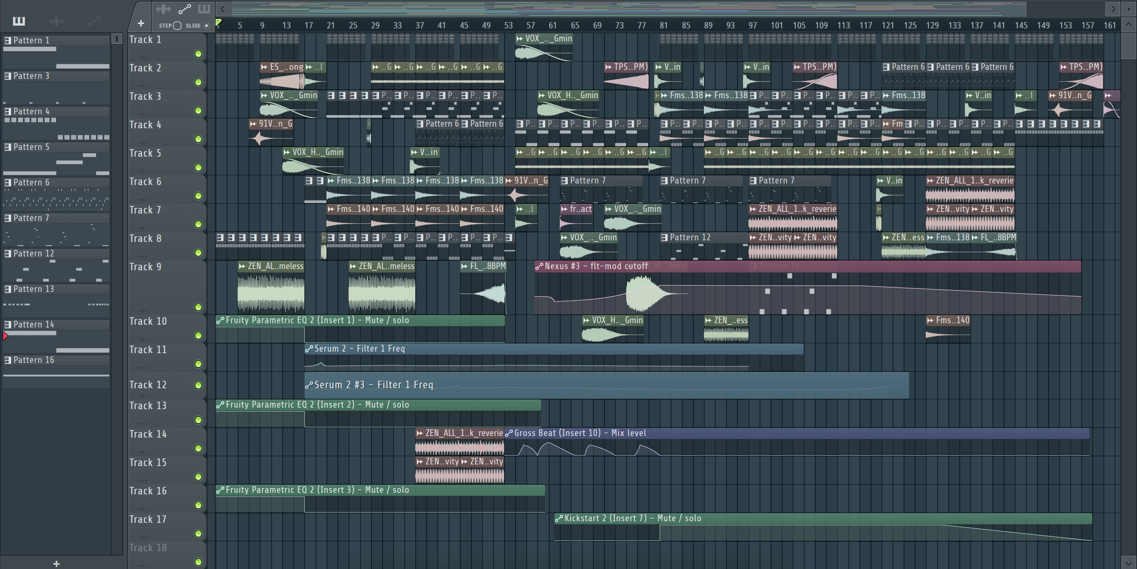
Task: Jump to bar 97 on the timeline
Action: point(752,26)
